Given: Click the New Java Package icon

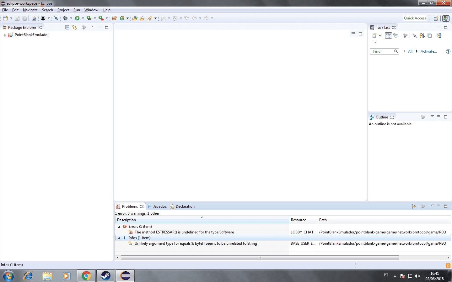Looking at the screenshot, I should [x=115, y=18].
